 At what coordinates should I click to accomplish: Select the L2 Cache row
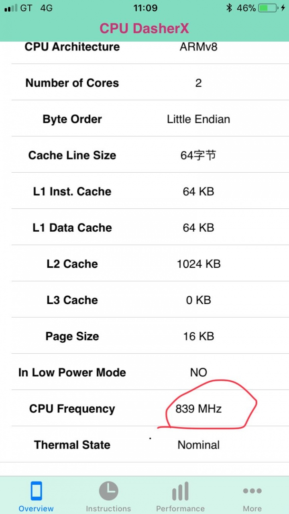(x=150, y=263)
